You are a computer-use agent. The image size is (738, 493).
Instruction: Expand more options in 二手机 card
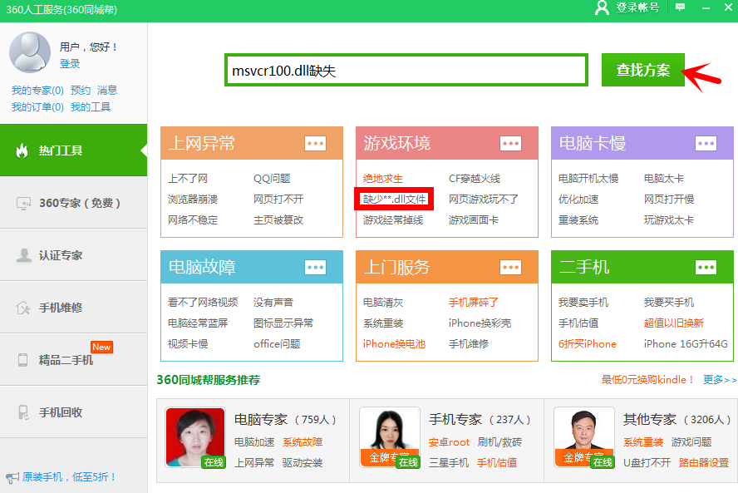coord(706,268)
